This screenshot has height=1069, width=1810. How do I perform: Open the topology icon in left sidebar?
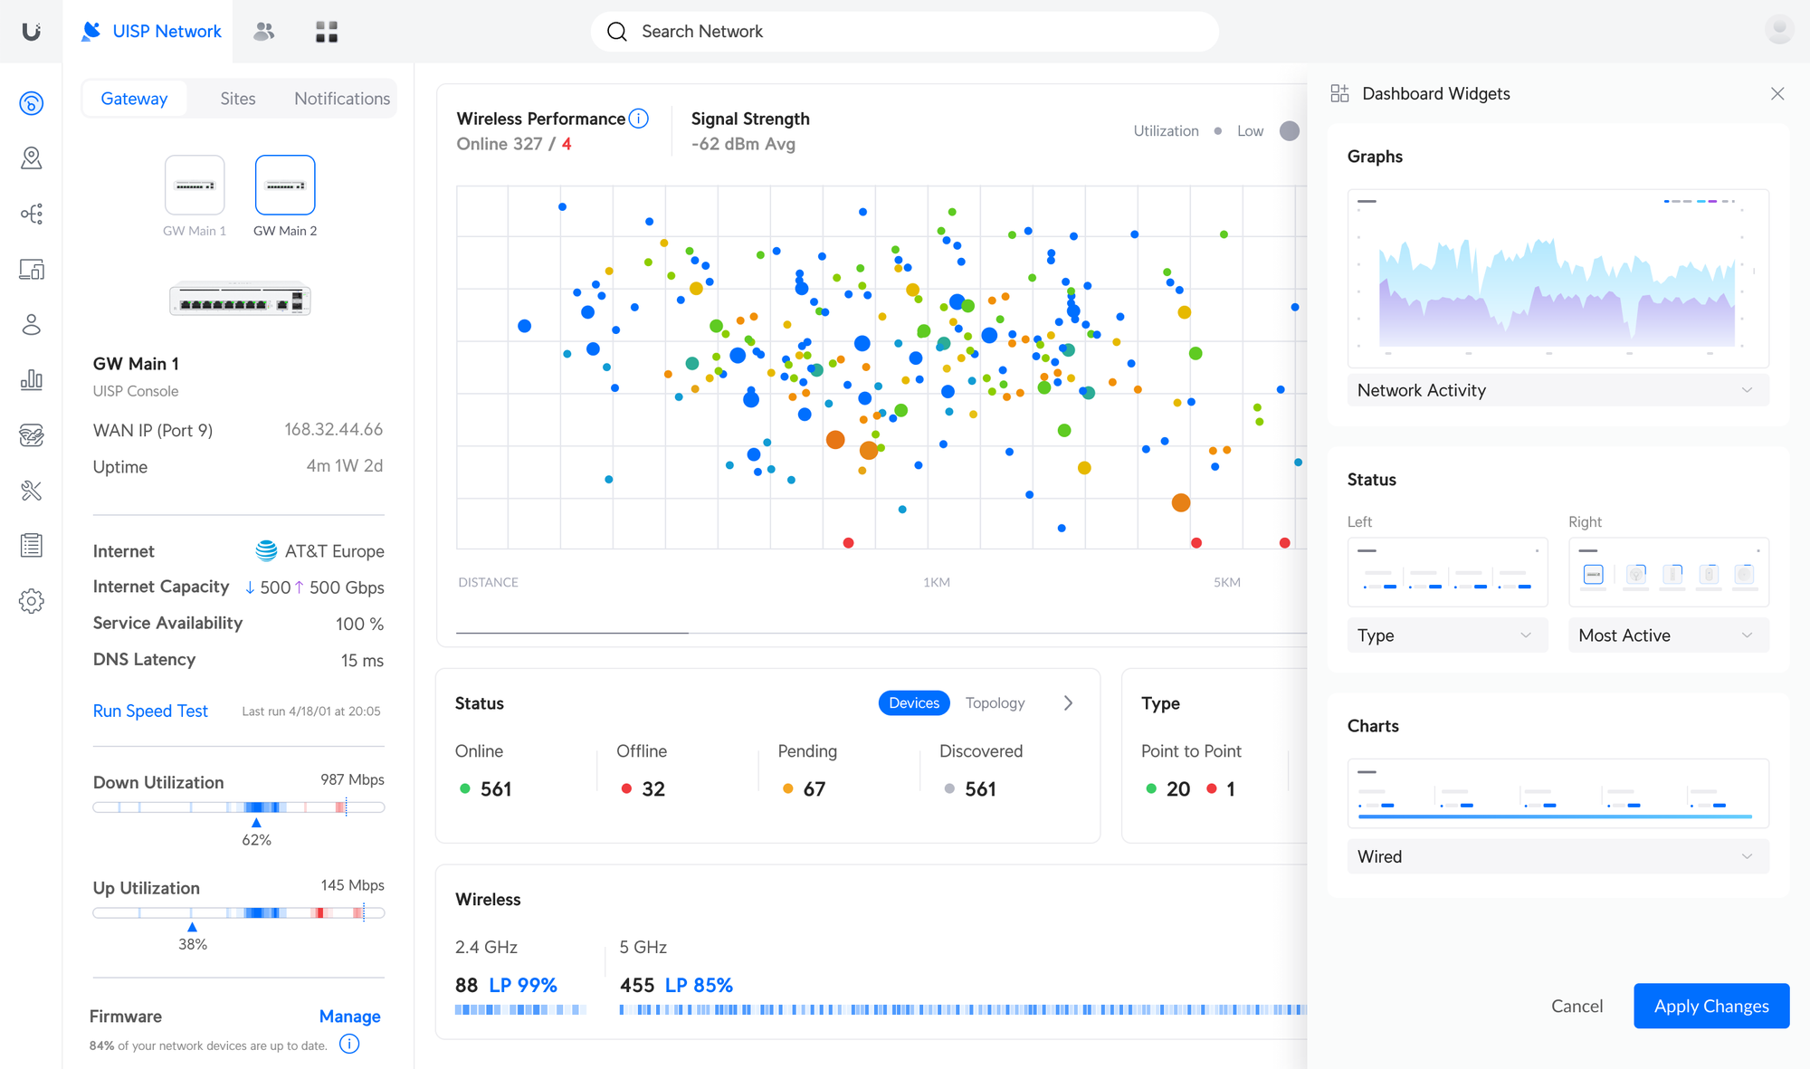pos(32,214)
